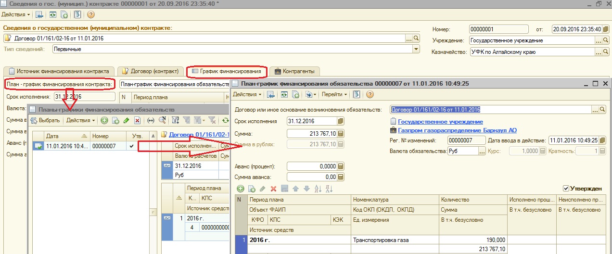Click green add icon in Планы-графики list
This screenshot has height=254, width=612.
[103, 120]
